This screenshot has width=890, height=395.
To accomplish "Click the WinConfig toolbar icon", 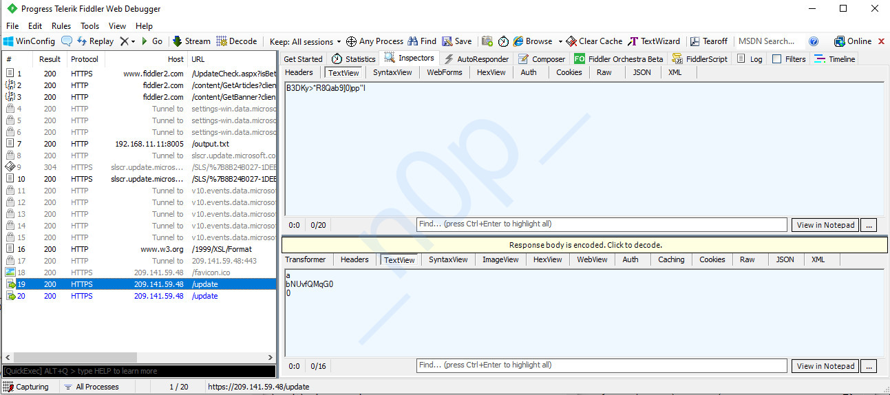I will [x=9, y=41].
